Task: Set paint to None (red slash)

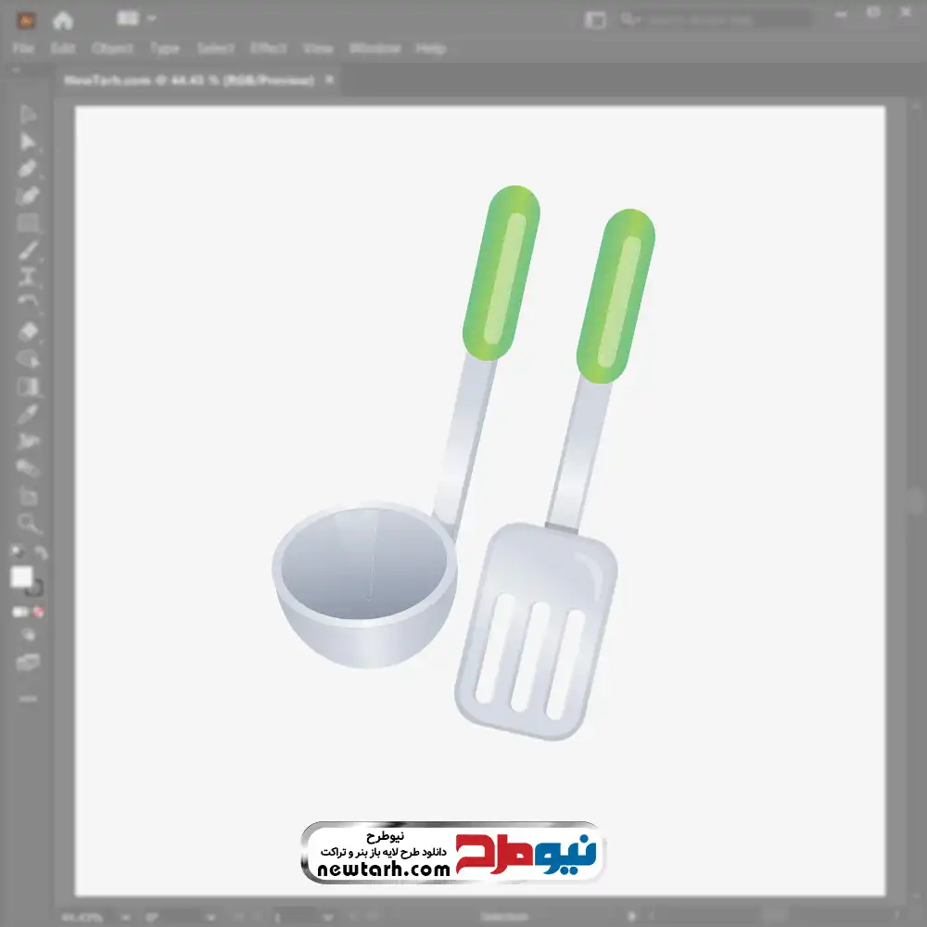Action: click(x=38, y=613)
